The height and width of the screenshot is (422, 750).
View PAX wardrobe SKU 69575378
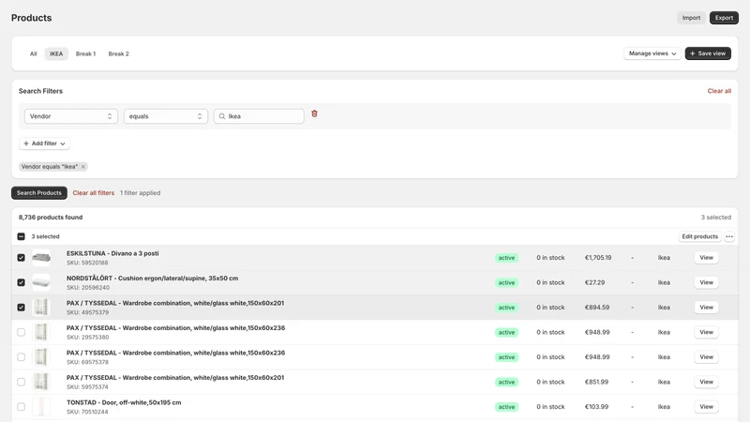(706, 357)
